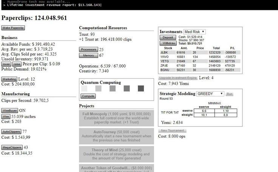Click the Paperclips total counter heading
Screen dimensions: 278x172
(x=34, y=18)
